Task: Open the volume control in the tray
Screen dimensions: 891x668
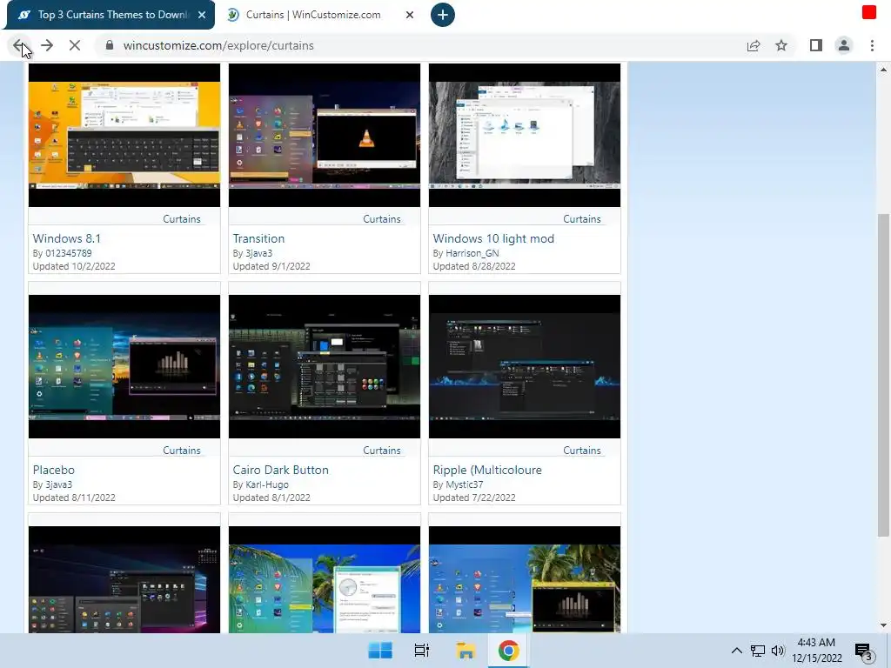Action: pos(778,651)
